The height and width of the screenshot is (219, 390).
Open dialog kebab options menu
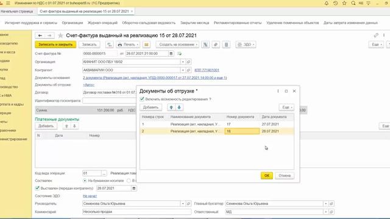pos(278,91)
